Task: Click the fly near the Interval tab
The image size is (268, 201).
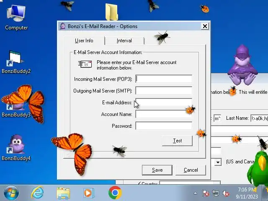Action: 162,37
